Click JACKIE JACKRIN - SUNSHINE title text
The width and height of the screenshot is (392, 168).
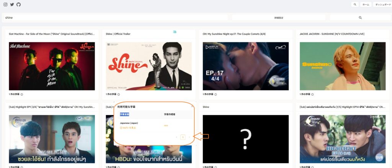pos(332,34)
